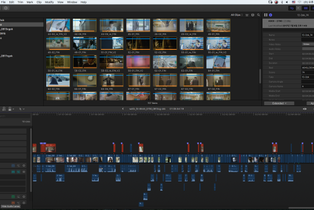Click the browser vertical scrollbar handle
The height and width of the screenshot is (210, 314).
pyautogui.click(x=260, y=76)
